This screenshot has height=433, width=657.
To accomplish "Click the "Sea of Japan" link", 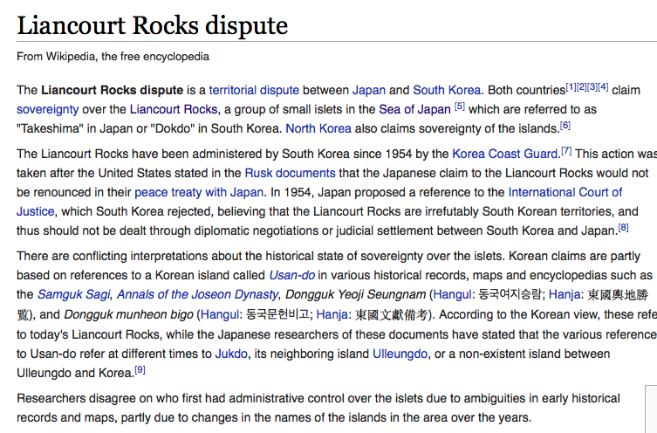I will [414, 109].
